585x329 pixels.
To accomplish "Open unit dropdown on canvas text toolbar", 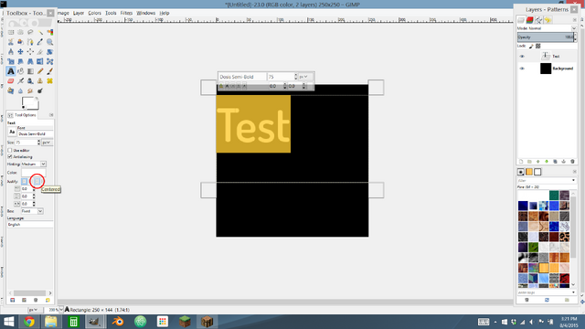I will click(x=305, y=77).
